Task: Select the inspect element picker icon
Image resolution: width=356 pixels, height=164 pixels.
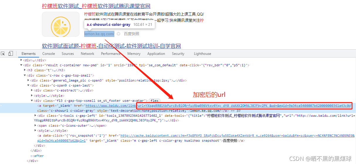Action: pos(3,53)
